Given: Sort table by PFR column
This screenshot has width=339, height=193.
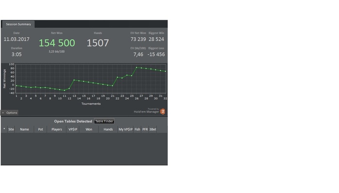Looking at the screenshot, I should click(x=145, y=129).
